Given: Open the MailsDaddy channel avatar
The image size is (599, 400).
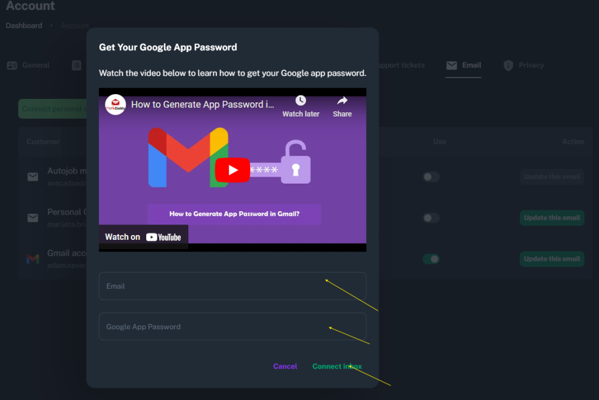Looking at the screenshot, I should point(115,104).
